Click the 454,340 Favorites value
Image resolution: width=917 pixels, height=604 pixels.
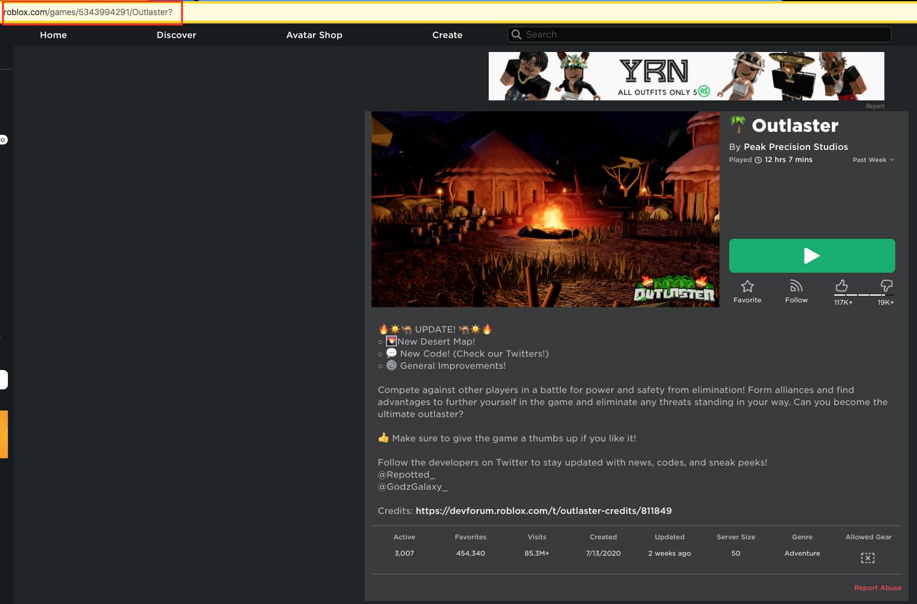pyautogui.click(x=471, y=553)
